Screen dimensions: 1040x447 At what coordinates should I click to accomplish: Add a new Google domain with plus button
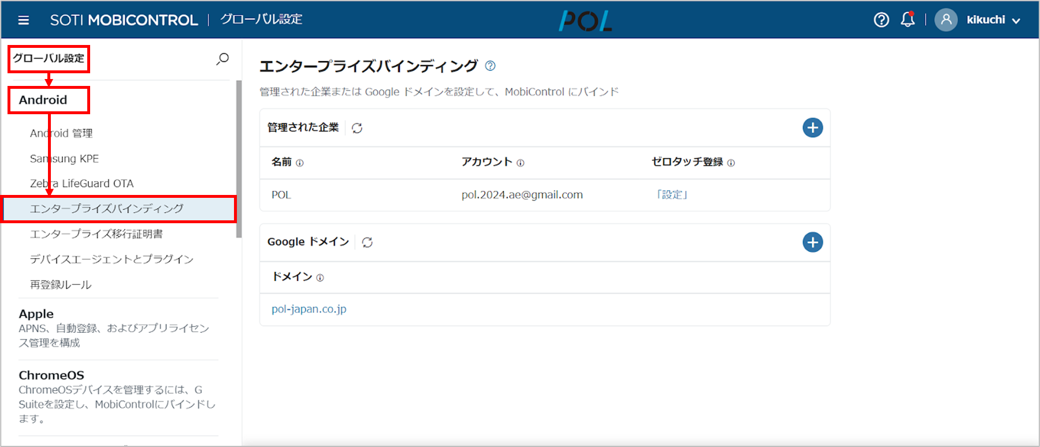coord(812,242)
